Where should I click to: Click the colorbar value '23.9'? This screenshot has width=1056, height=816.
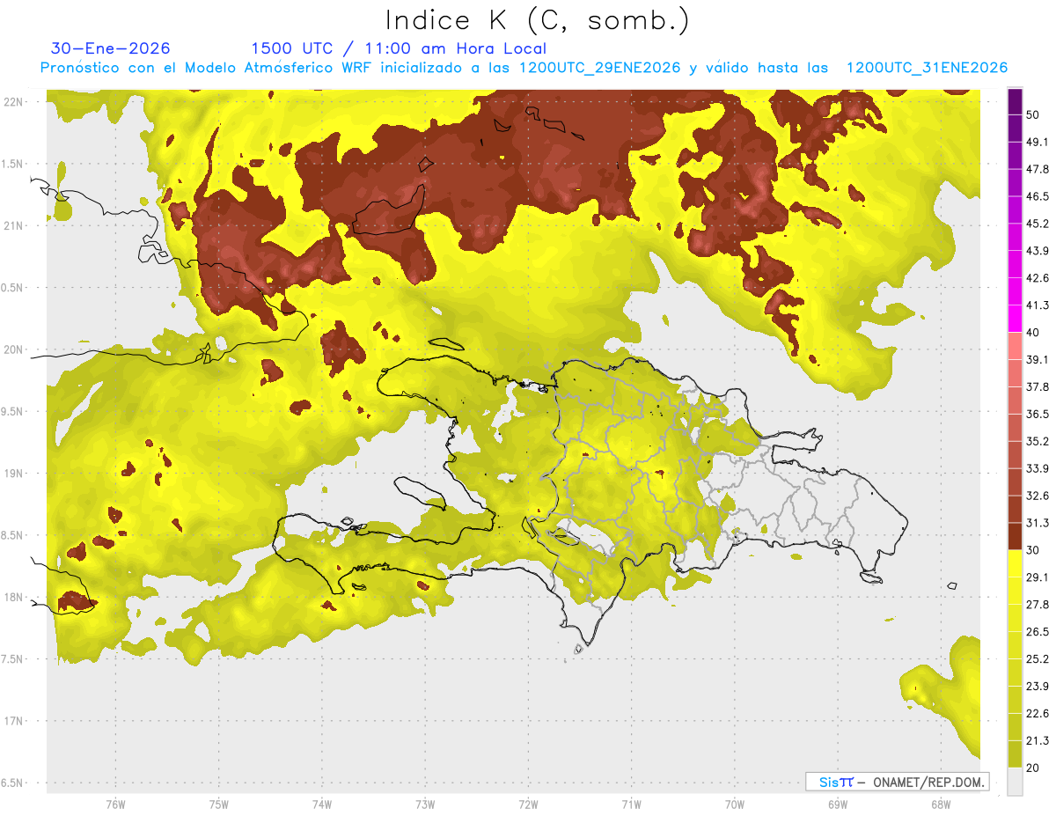pos(1038,687)
